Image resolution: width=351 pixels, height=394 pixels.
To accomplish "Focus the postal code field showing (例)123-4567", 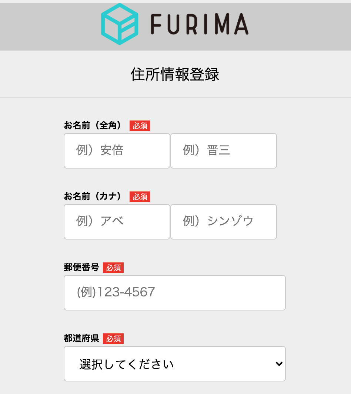I will [175, 292].
